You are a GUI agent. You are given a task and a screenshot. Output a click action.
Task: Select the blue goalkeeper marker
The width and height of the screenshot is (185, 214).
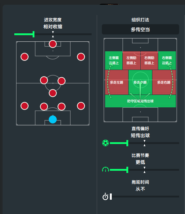53,119
